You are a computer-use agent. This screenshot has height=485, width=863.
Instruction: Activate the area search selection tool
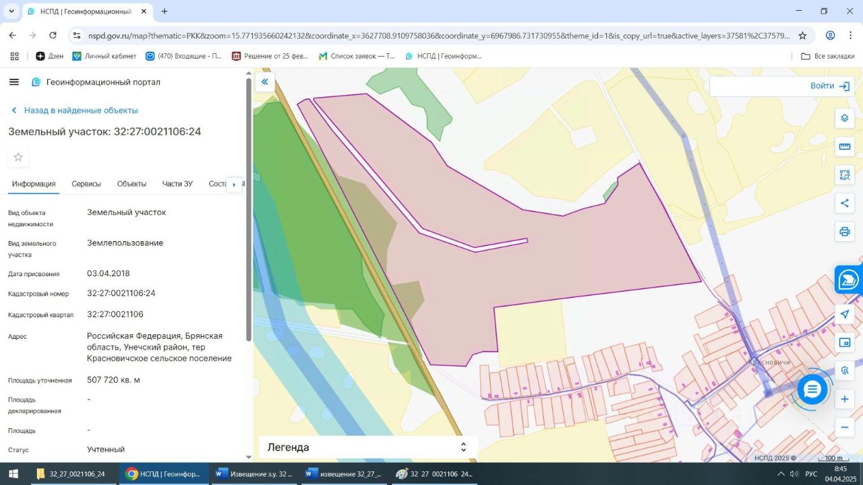[844, 175]
